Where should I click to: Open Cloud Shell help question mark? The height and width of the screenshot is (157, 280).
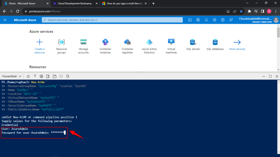pos(35,76)
